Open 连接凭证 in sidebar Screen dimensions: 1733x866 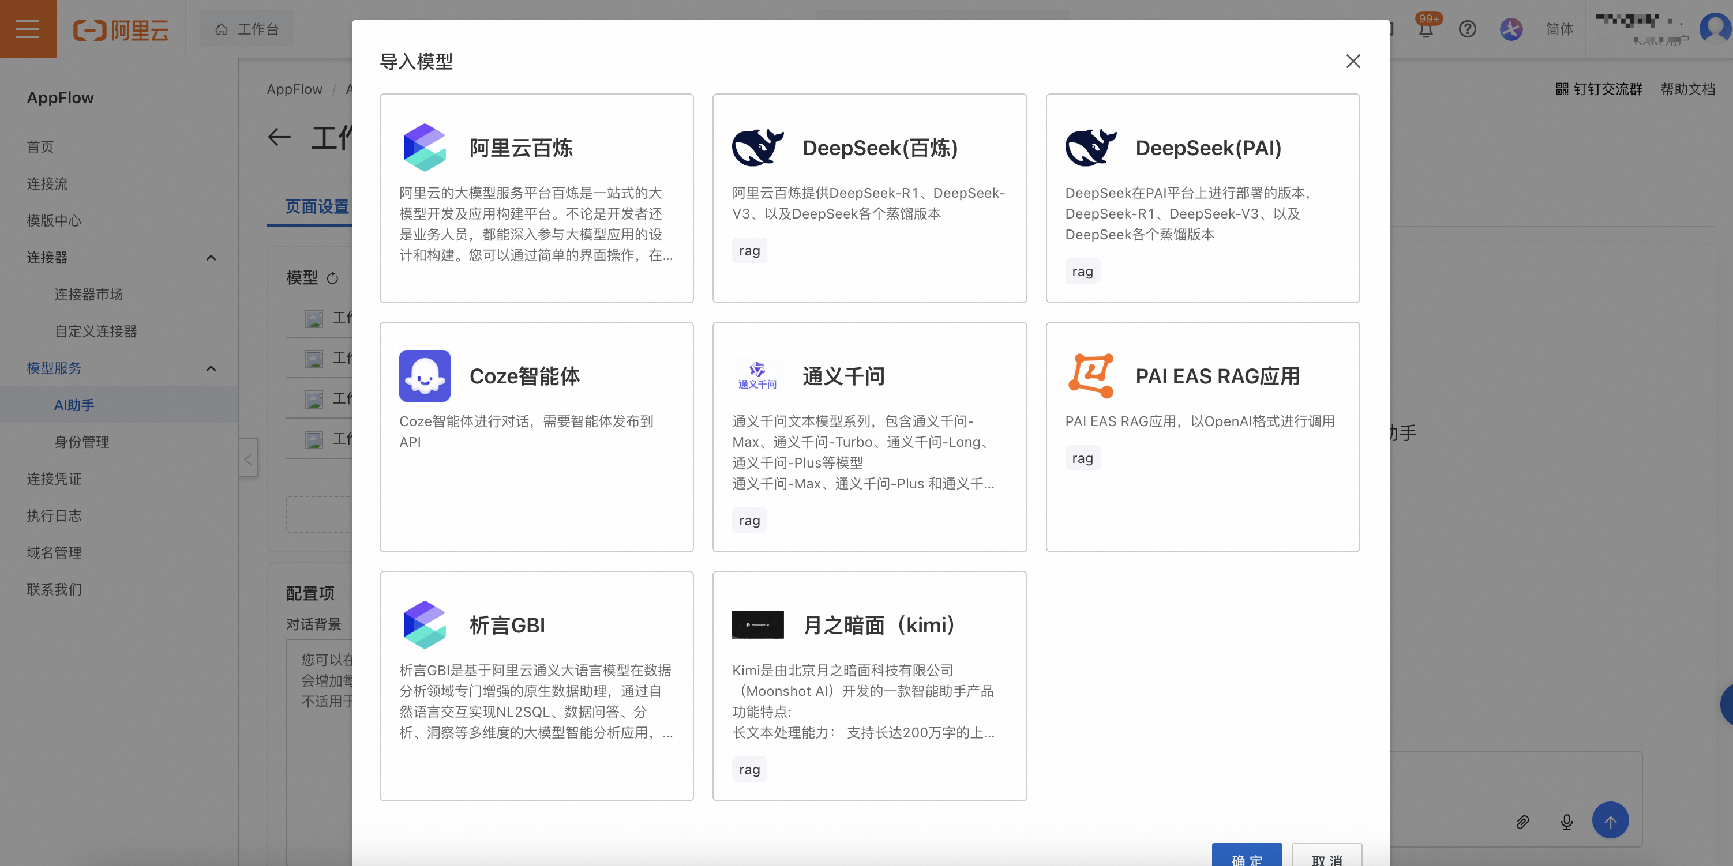tap(54, 479)
